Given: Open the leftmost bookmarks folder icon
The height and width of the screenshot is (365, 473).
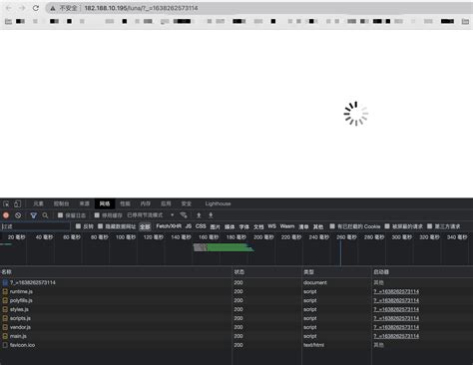Looking at the screenshot, I should 9,21.
